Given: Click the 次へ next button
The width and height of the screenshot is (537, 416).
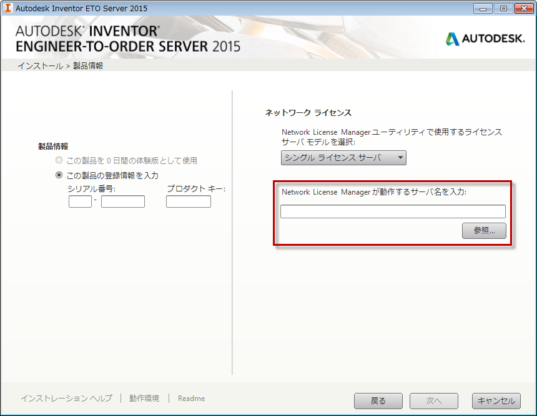Looking at the screenshot, I should click(x=433, y=400).
